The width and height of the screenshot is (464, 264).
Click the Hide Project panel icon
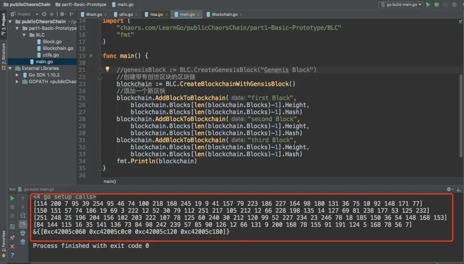tap(71, 14)
